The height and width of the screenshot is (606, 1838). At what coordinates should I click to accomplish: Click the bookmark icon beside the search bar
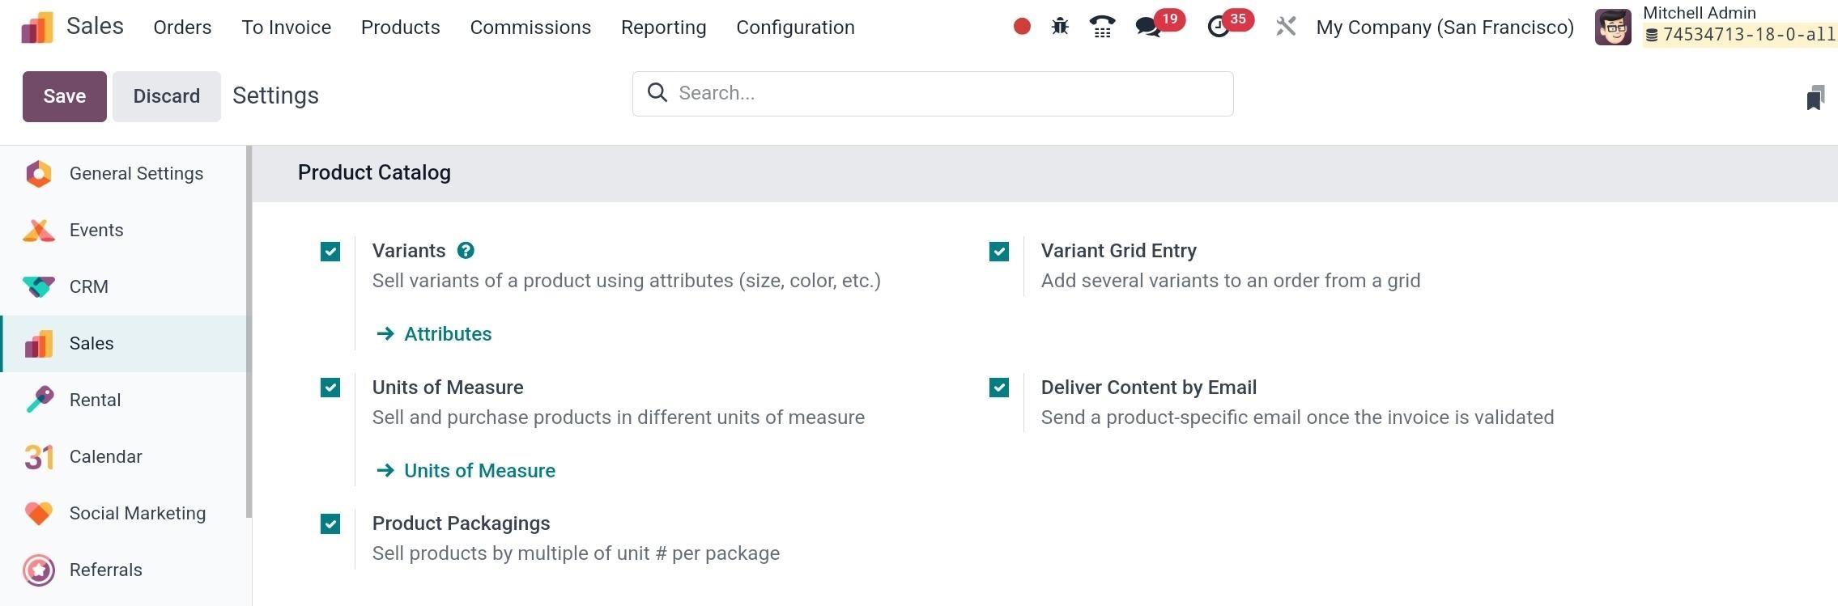click(1815, 98)
